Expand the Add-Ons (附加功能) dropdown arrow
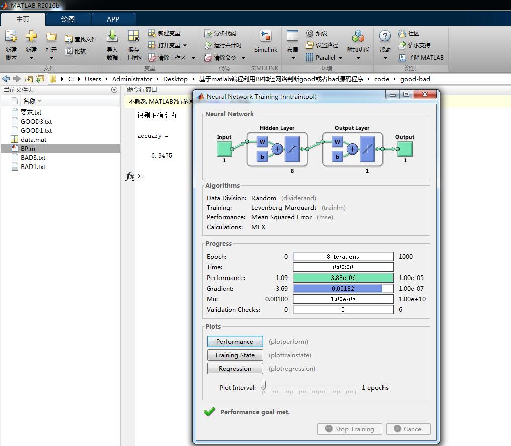This screenshot has height=446, width=511. point(358,58)
